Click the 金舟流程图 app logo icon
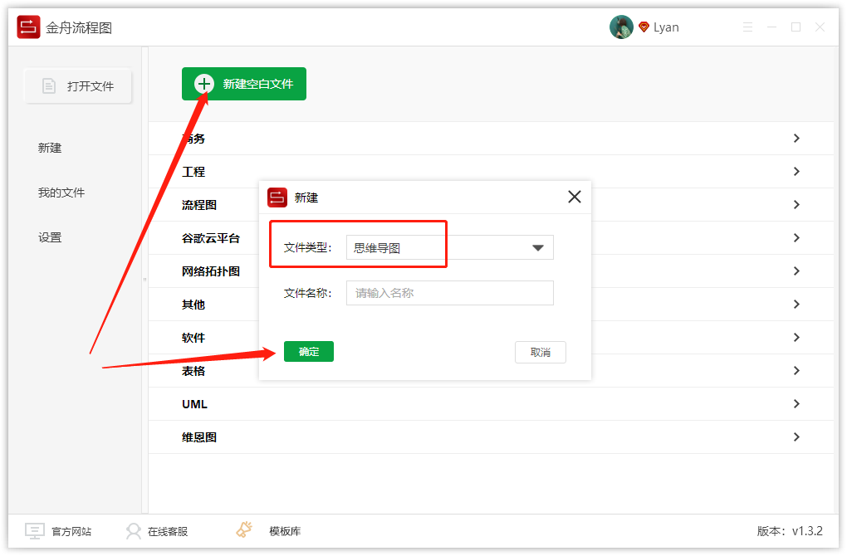 [x=28, y=27]
